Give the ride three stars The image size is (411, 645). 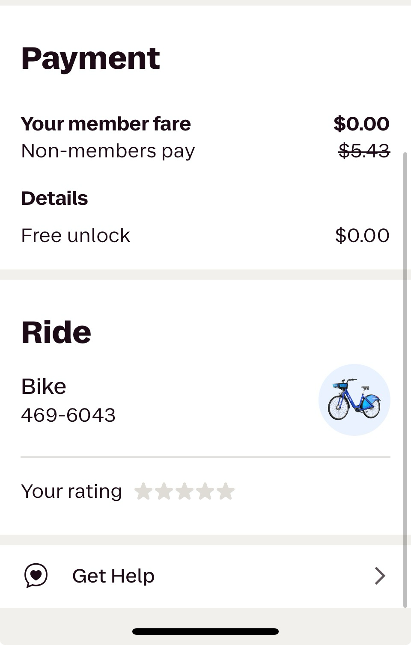click(184, 491)
